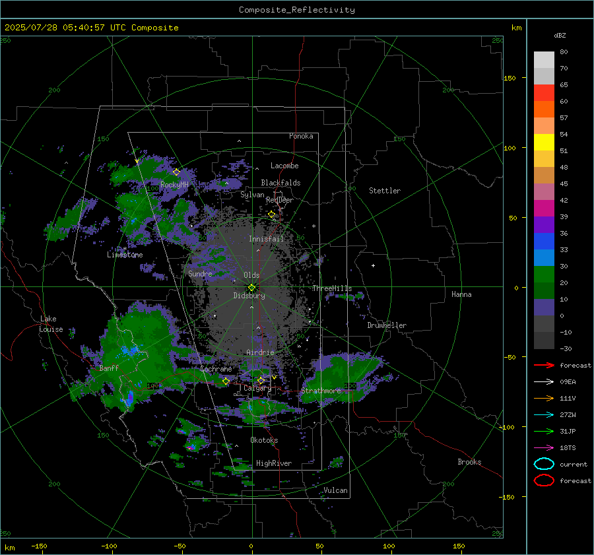Click the Limestone label
Image resolution: width=594 pixels, height=555 pixels.
pyautogui.click(x=125, y=255)
